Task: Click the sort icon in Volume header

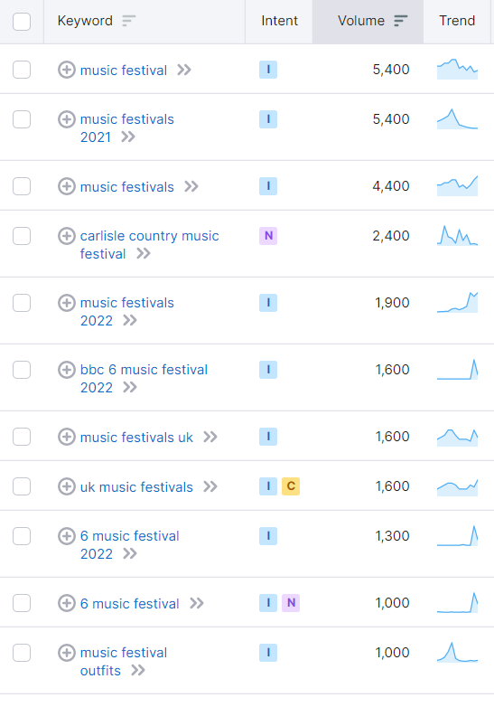Action: coord(400,21)
